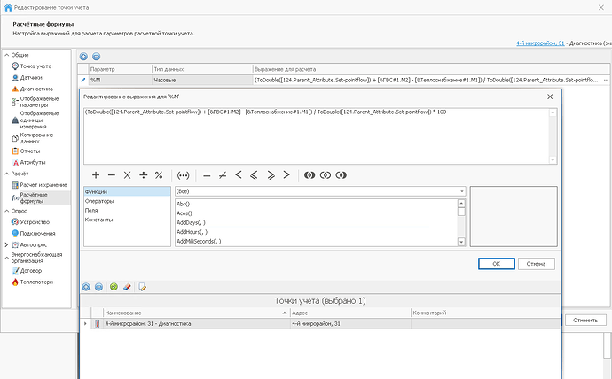Insert the less-than operator
612x379 pixels.
coord(239,175)
